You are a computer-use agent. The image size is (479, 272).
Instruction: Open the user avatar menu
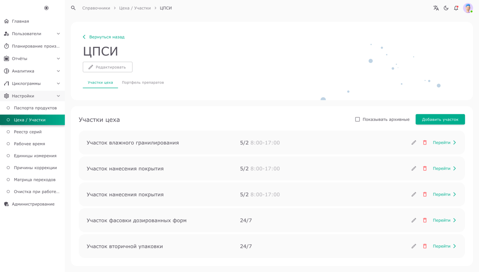click(468, 8)
